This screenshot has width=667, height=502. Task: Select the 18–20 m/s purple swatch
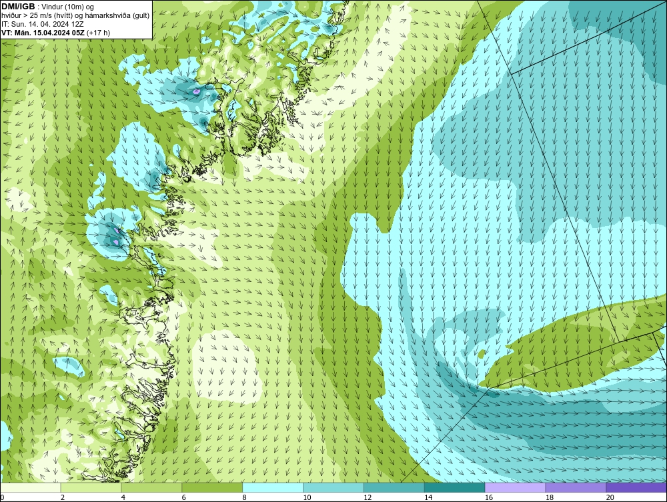(x=576, y=487)
